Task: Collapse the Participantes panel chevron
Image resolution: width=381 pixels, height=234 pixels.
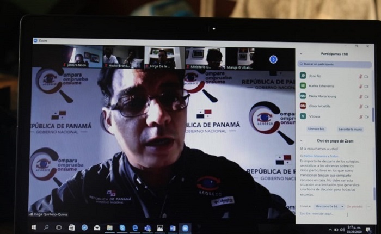Action: (301, 54)
